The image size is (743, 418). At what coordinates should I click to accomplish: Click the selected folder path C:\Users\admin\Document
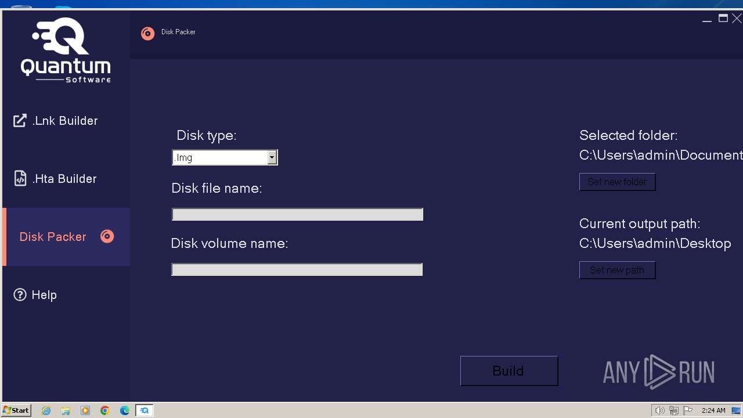pyautogui.click(x=661, y=155)
